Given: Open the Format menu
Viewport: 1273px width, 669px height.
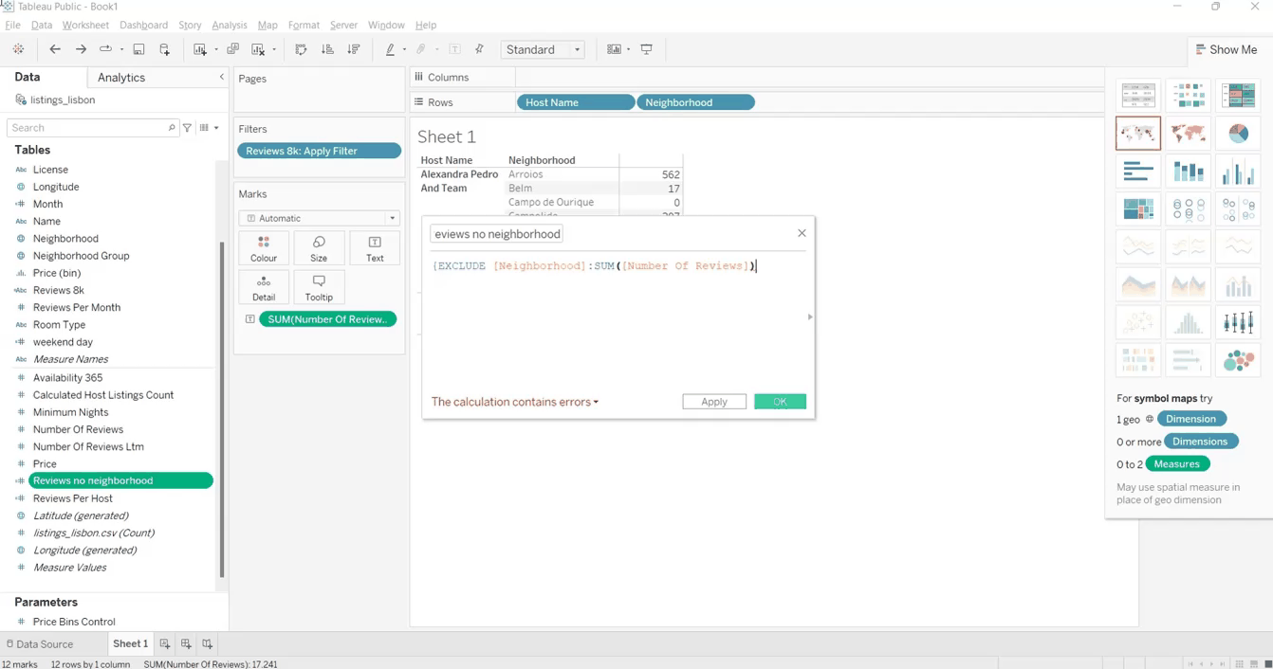Looking at the screenshot, I should point(304,25).
